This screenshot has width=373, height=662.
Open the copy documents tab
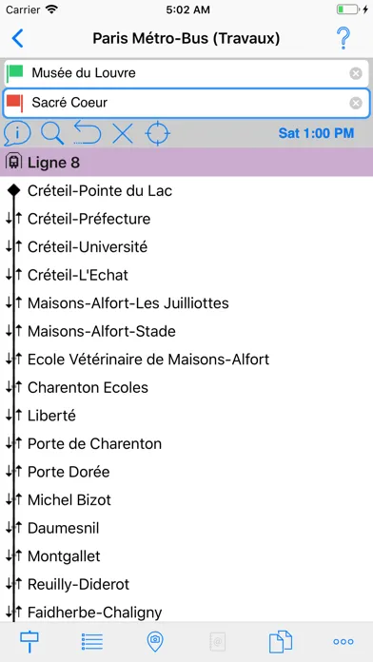pyautogui.click(x=281, y=641)
